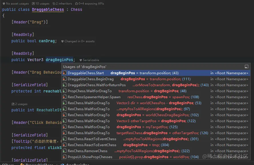Image resolution: width=254 pixels, height=165 pixels.
Task: Open '0+4 exposing APIs' code lens
Action: [90, 3]
